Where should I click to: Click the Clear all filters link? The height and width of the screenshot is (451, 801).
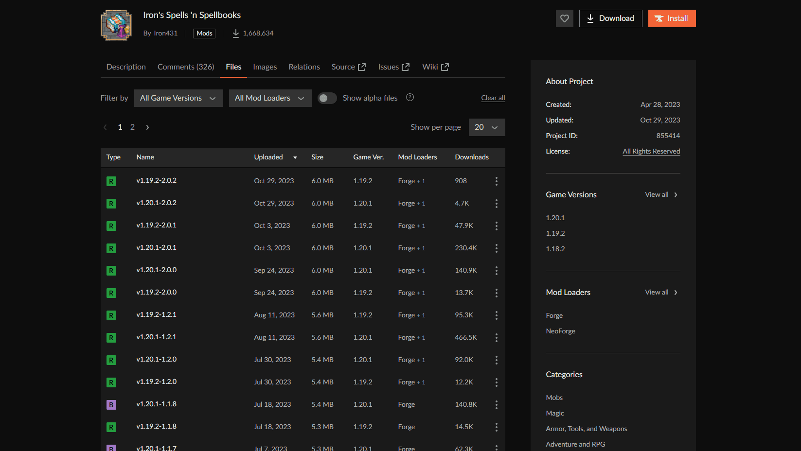(493, 98)
